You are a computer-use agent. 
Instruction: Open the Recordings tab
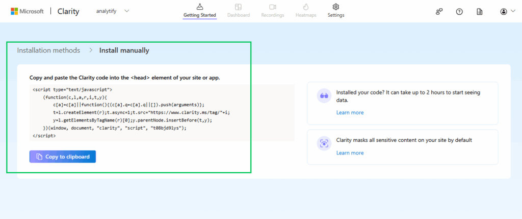click(x=273, y=11)
